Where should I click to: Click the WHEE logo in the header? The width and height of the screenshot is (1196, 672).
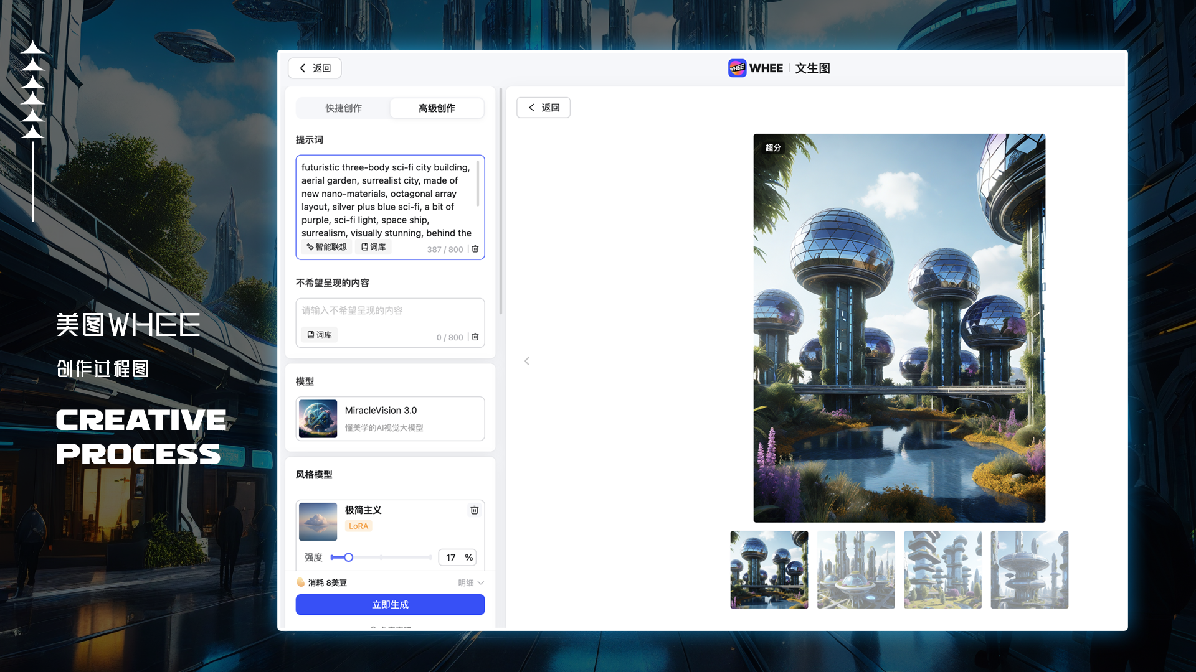(x=738, y=68)
